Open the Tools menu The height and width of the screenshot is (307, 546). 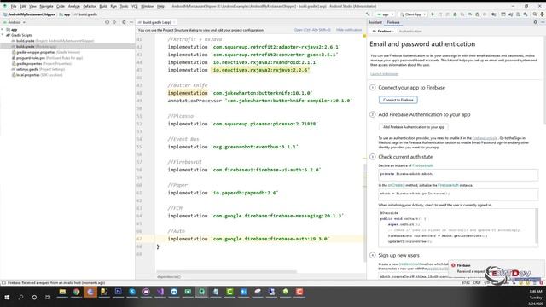pos(124,6)
